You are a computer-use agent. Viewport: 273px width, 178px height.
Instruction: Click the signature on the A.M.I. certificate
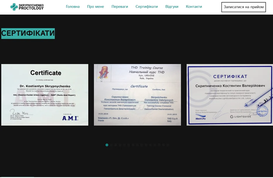tap(19, 112)
